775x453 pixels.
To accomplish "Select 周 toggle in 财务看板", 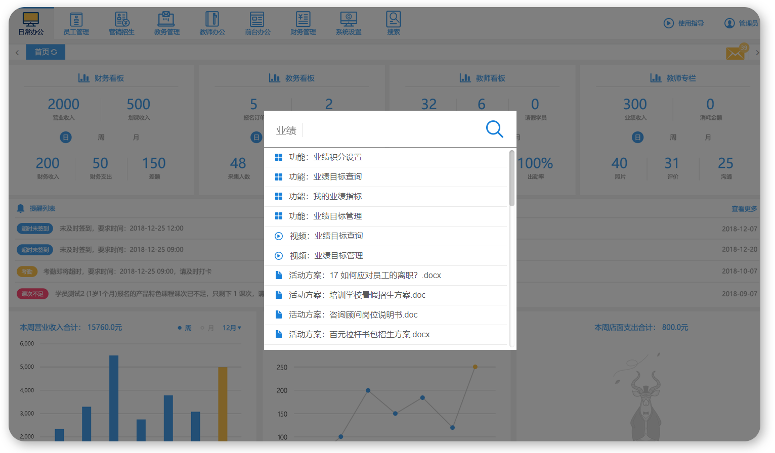I will click(101, 138).
